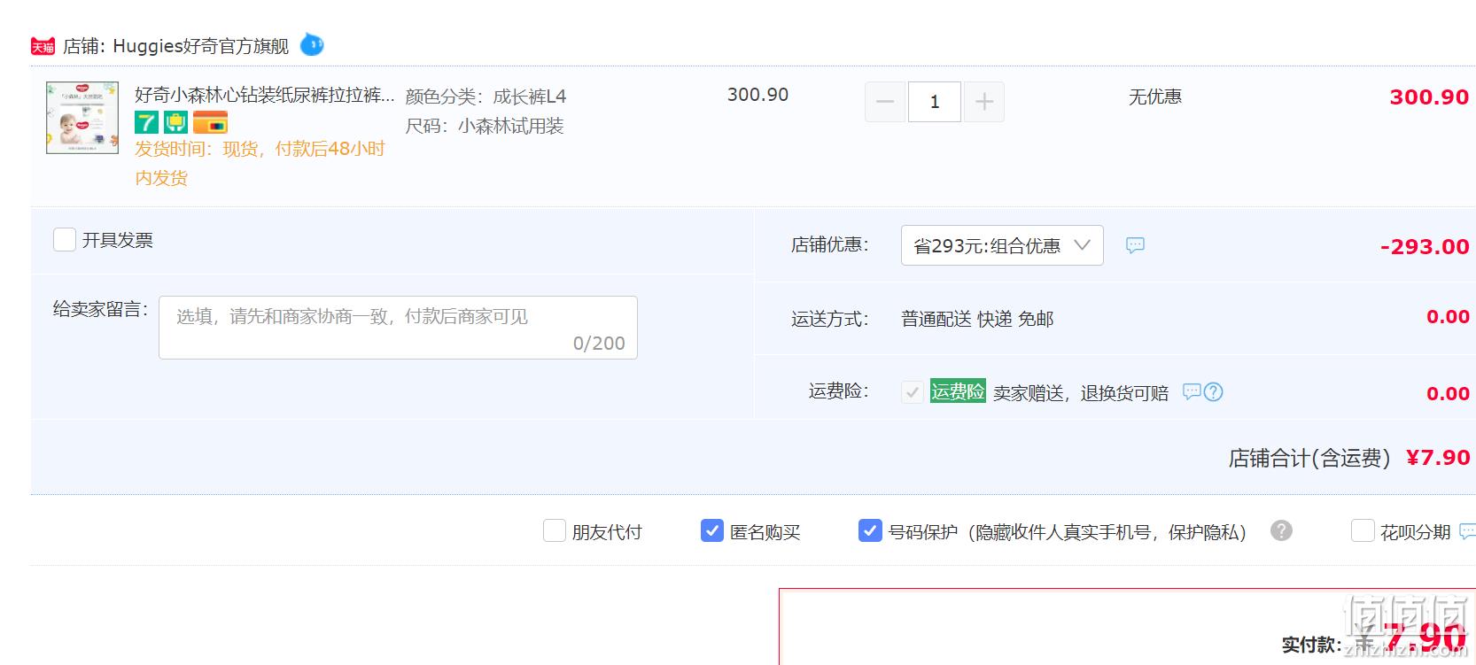Click the unit price 300.90 beside the color option
Viewport: 1476px width, 665px height.
(x=757, y=95)
